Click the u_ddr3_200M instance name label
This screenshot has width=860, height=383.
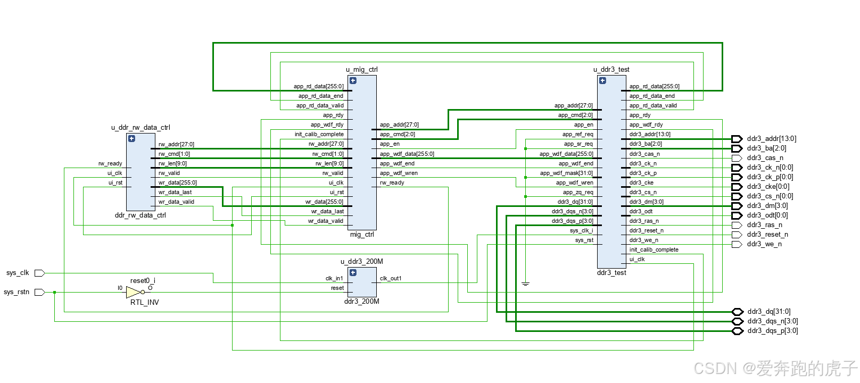pyautogui.click(x=362, y=262)
